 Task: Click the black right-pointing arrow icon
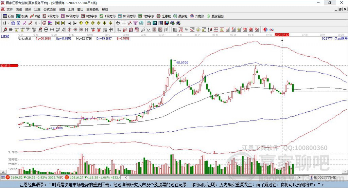pos(75,23)
